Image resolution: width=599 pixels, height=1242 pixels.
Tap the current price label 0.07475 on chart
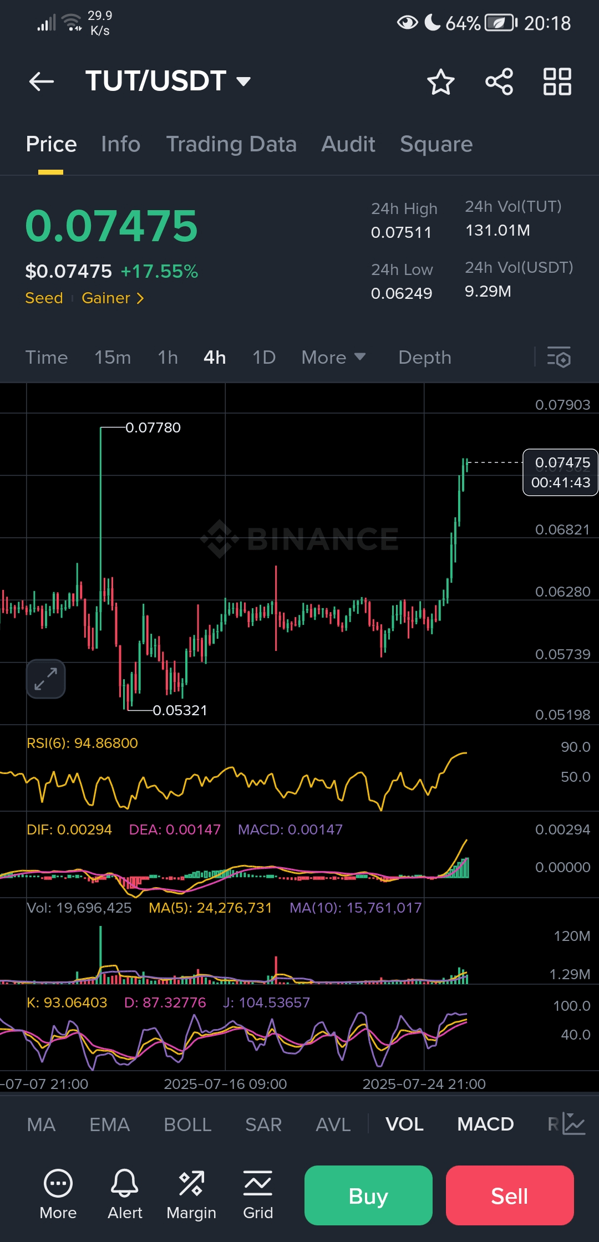(561, 472)
